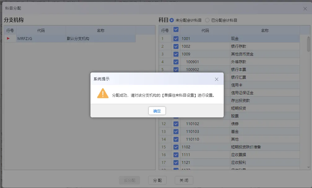Uncheck the checkbox for code 110103 基金
Image resolution: width=312 pixels, height=188 pixels.
point(176,131)
